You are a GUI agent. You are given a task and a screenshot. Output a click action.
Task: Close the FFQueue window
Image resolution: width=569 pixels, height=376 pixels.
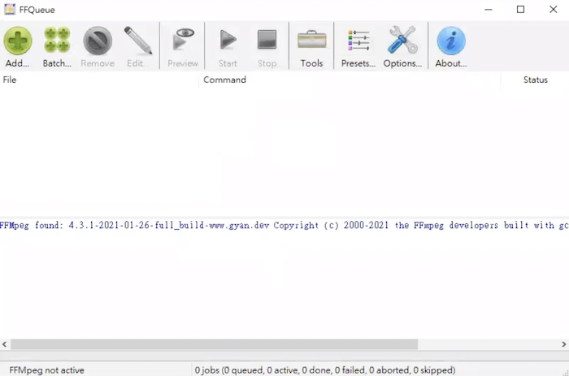click(x=553, y=10)
